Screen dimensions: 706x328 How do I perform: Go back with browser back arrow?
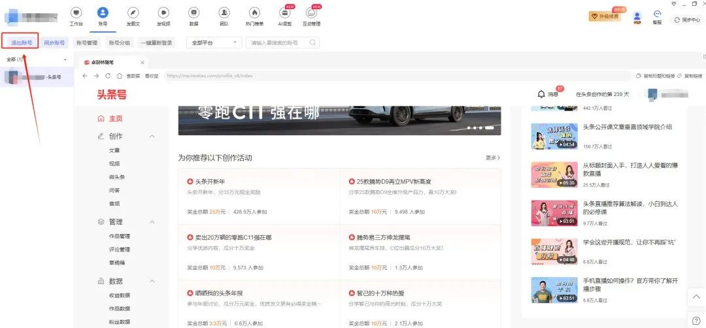click(x=85, y=76)
